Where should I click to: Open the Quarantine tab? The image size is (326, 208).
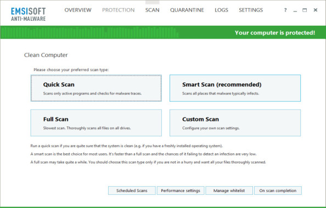point(187,10)
